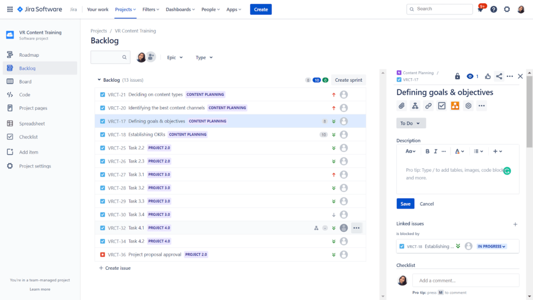This screenshot has width=533, height=300.
Task: Open text color dropdown
Action: (459, 152)
